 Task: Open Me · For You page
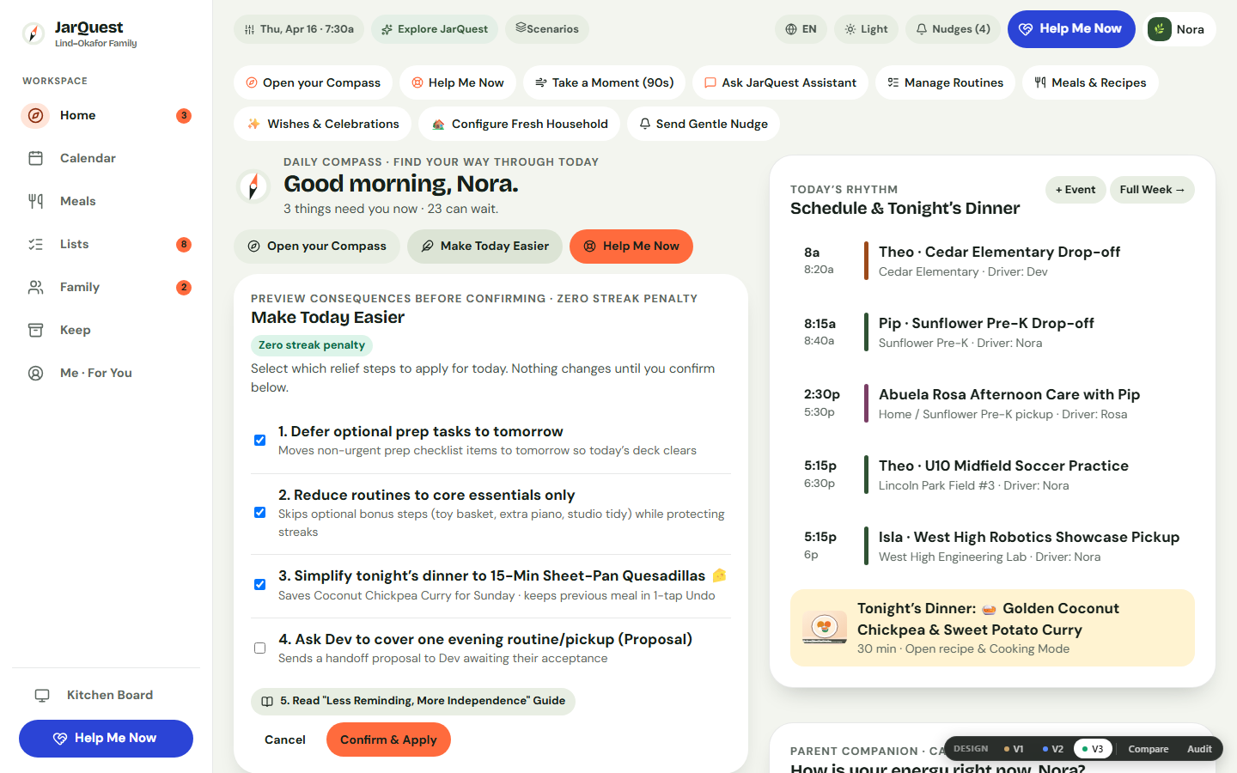(107, 373)
